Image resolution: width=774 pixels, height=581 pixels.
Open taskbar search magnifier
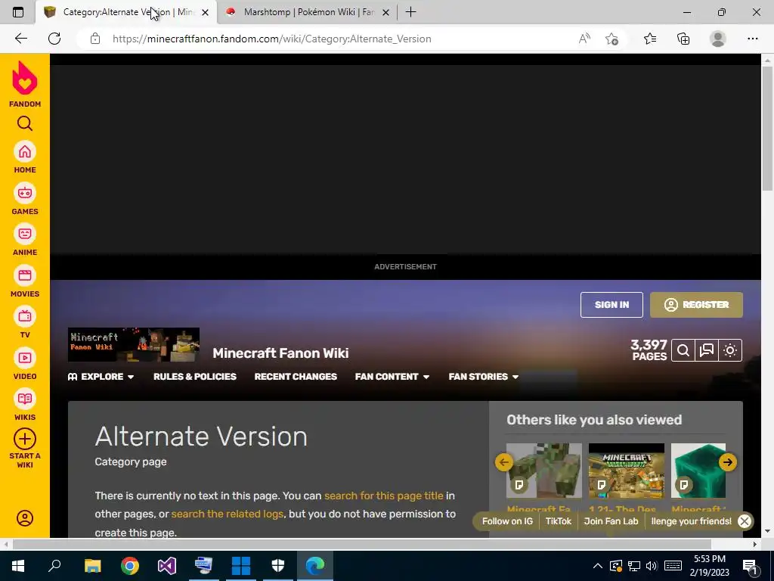pyautogui.click(x=54, y=566)
